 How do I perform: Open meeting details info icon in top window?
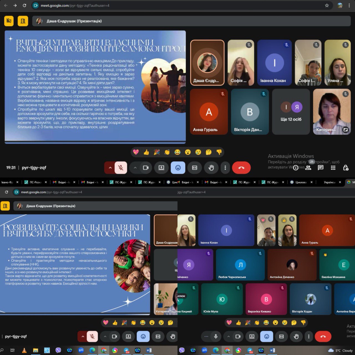[x=296, y=168]
